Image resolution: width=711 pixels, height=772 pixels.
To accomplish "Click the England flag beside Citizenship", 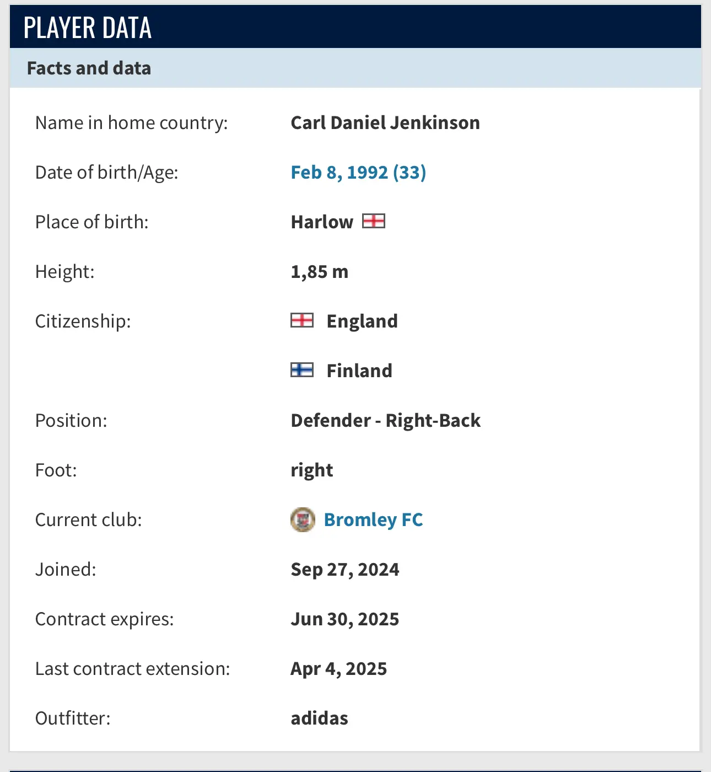I will pos(302,320).
